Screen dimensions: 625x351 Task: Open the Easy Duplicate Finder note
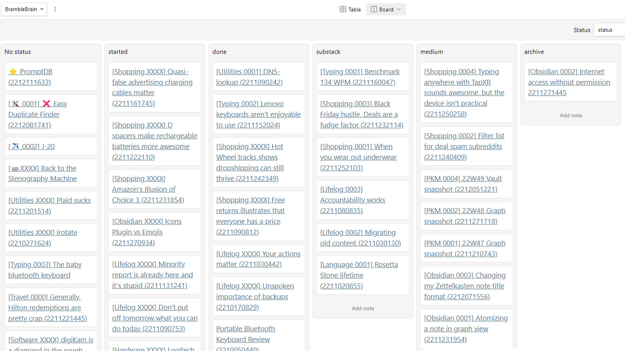[x=51, y=114]
